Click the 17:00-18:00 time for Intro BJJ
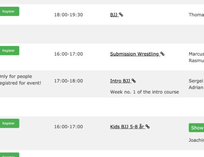 [68, 81]
